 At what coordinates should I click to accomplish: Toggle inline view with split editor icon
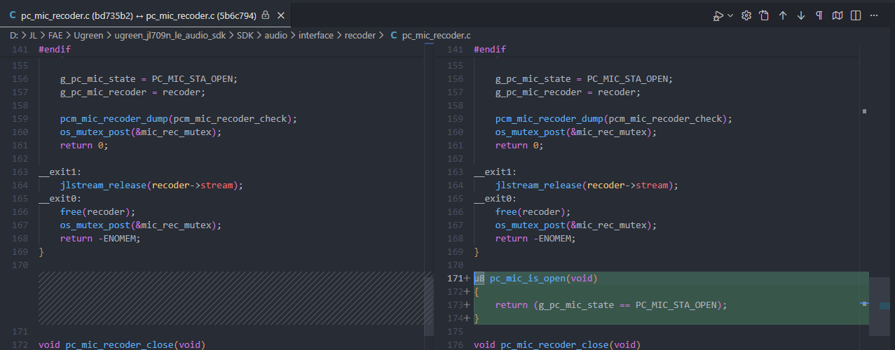(x=855, y=15)
